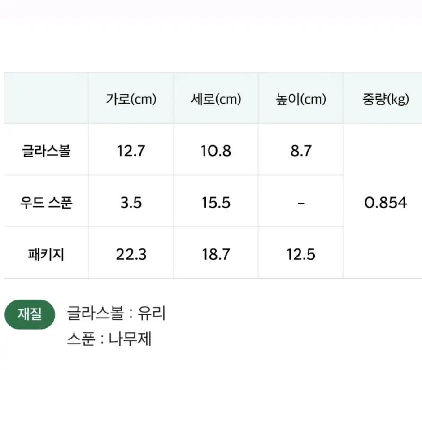The image size is (422, 422).
Task: Click the text 스푼 : 나무제
Action: point(109,339)
